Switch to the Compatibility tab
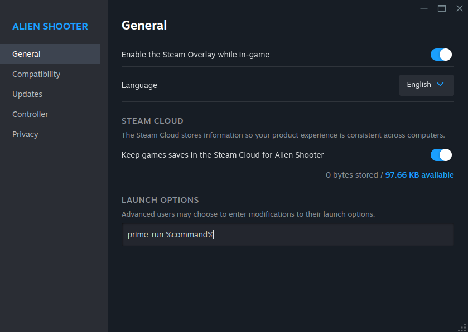Screen dimensions: 468x332 (36, 74)
